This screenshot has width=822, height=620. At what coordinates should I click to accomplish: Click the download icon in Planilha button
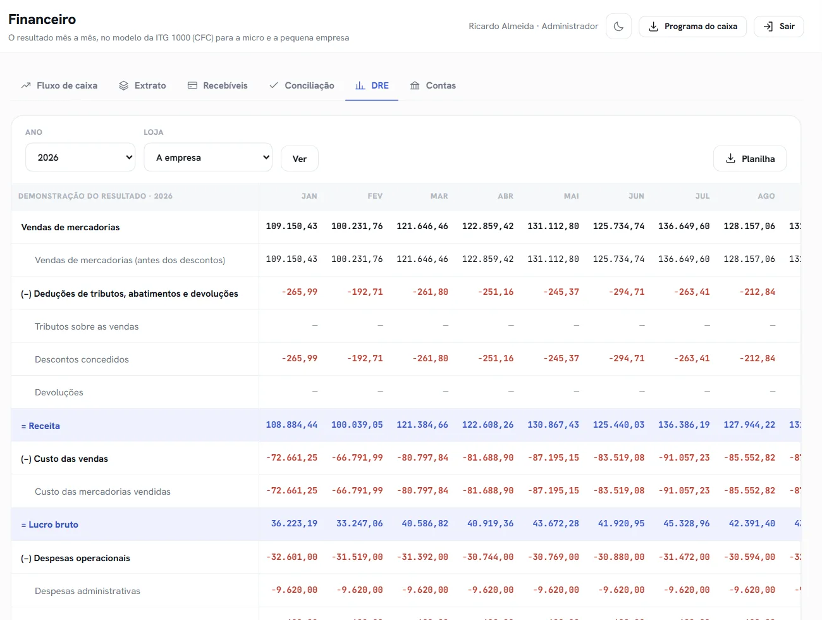pos(730,159)
